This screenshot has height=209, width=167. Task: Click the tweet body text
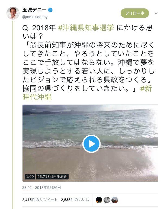point(88,62)
